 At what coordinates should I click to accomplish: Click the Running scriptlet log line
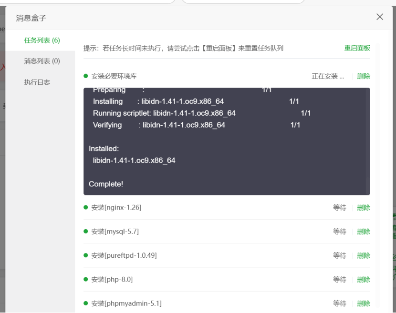[202, 113]
